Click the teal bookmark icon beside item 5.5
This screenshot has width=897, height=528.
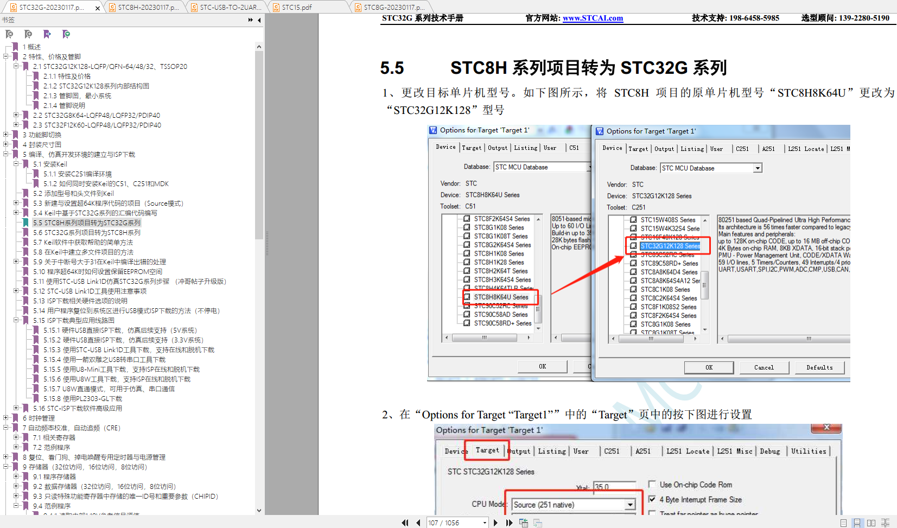(26, 222)
